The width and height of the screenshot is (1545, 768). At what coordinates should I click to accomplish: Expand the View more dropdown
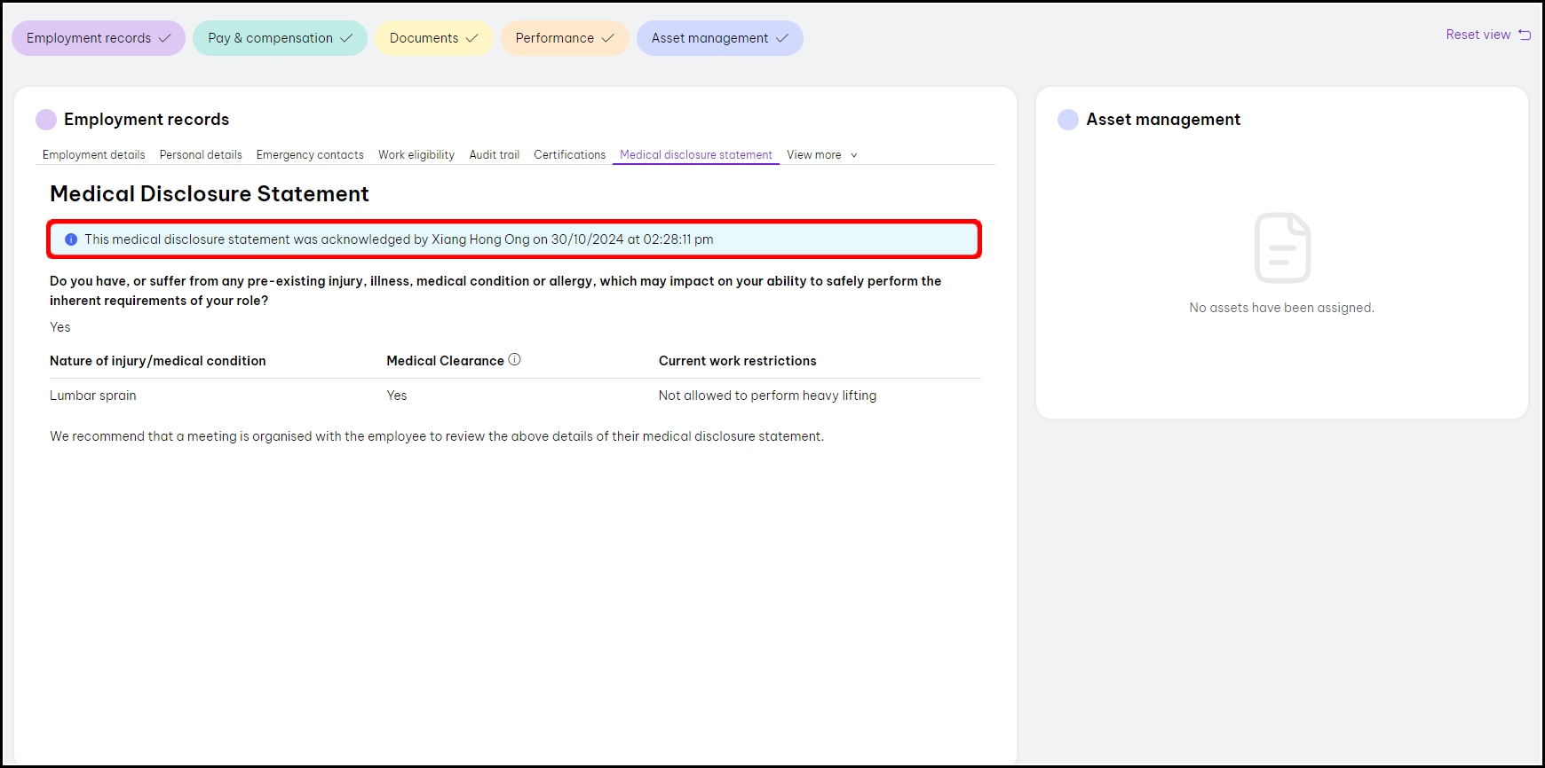click(x=821, y=155)
